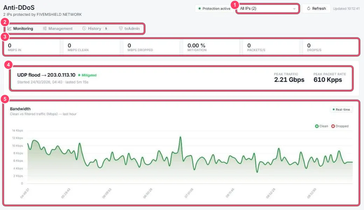
Task: Click the PACKETS/S stat card
Action: point(271,47)
